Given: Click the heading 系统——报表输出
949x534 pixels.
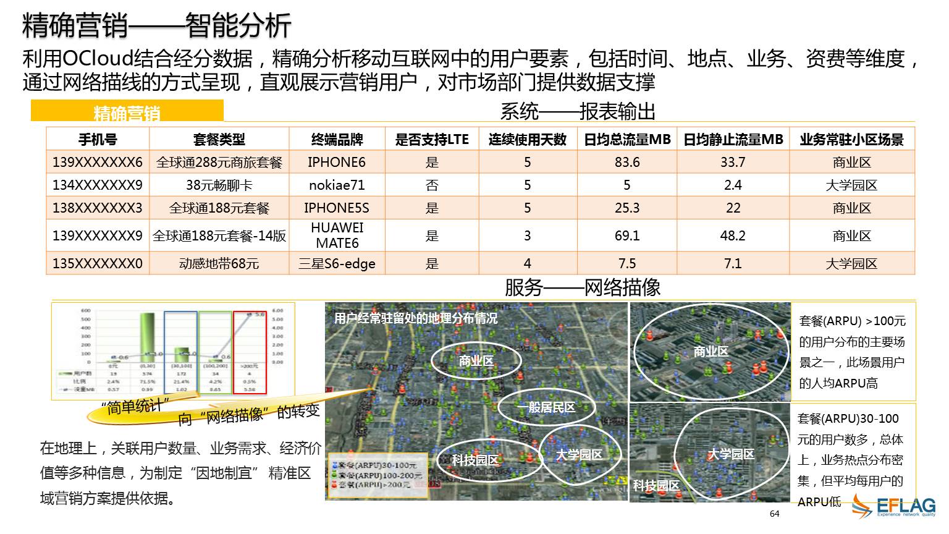Looking at the screenshot, I should point(578,112).
